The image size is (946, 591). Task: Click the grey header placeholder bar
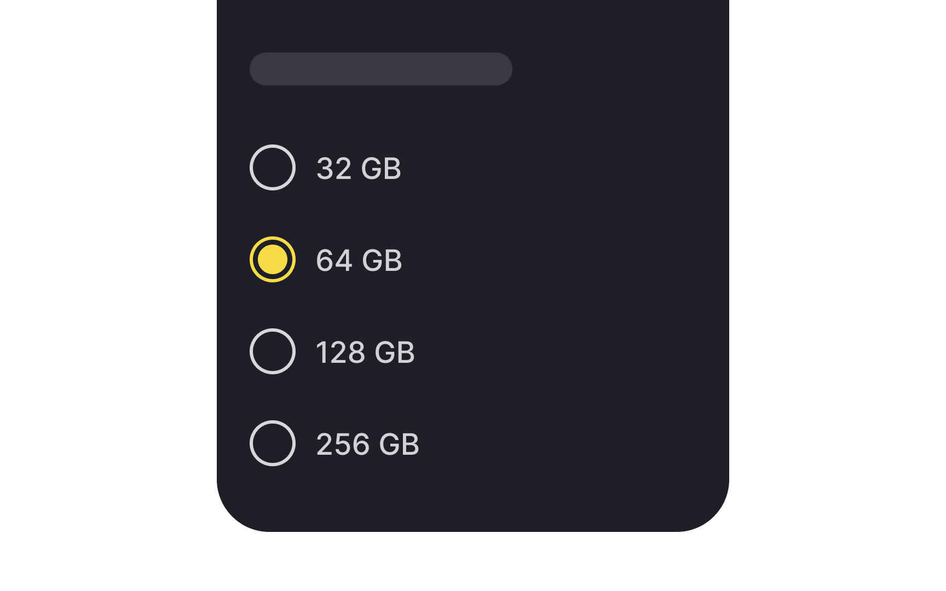pos(380,69)
